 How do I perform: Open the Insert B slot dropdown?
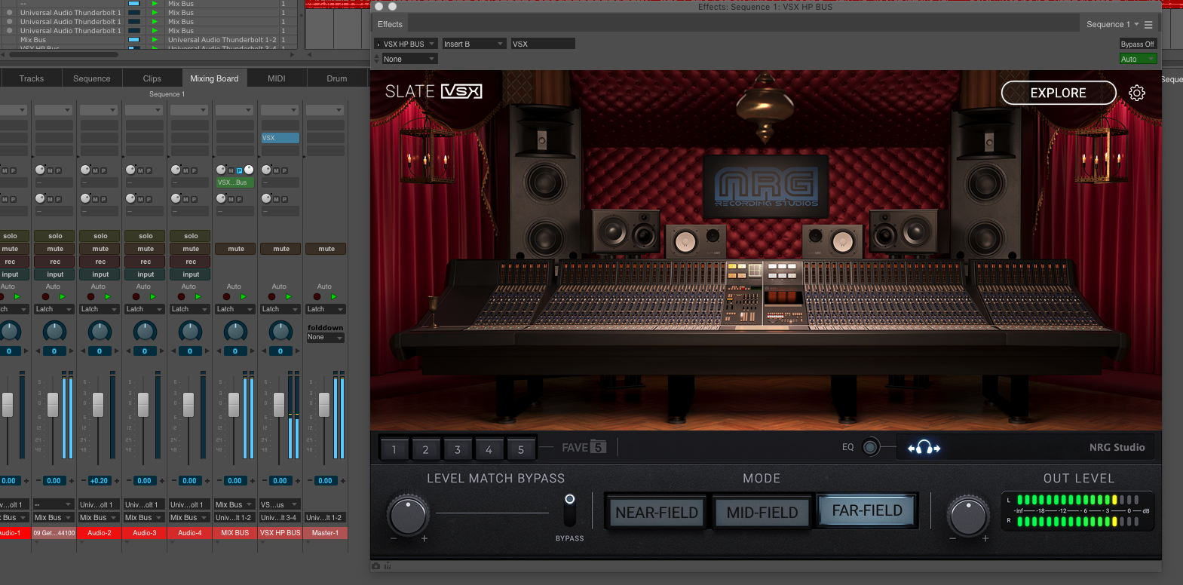click(x=474, y=44)
